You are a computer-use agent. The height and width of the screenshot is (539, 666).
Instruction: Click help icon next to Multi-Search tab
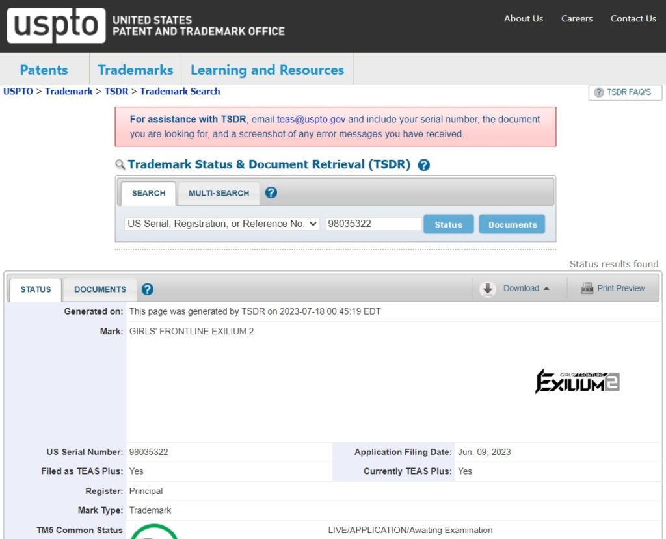point(271,193)
